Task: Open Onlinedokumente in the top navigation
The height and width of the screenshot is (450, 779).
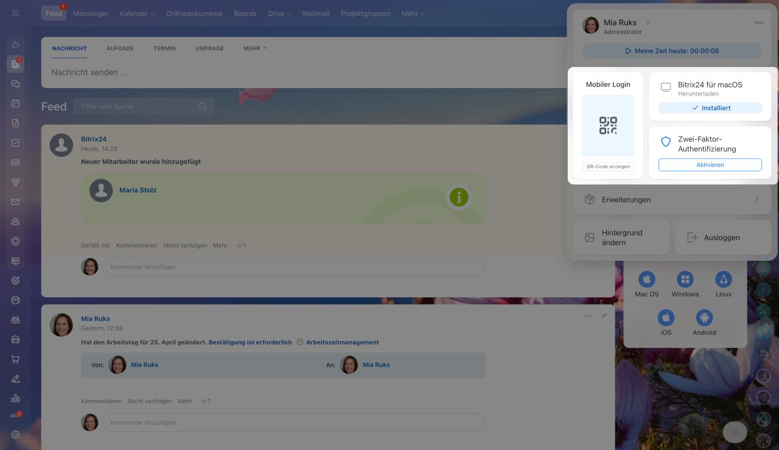Action: pyautogui.click(x=194, y=13)
